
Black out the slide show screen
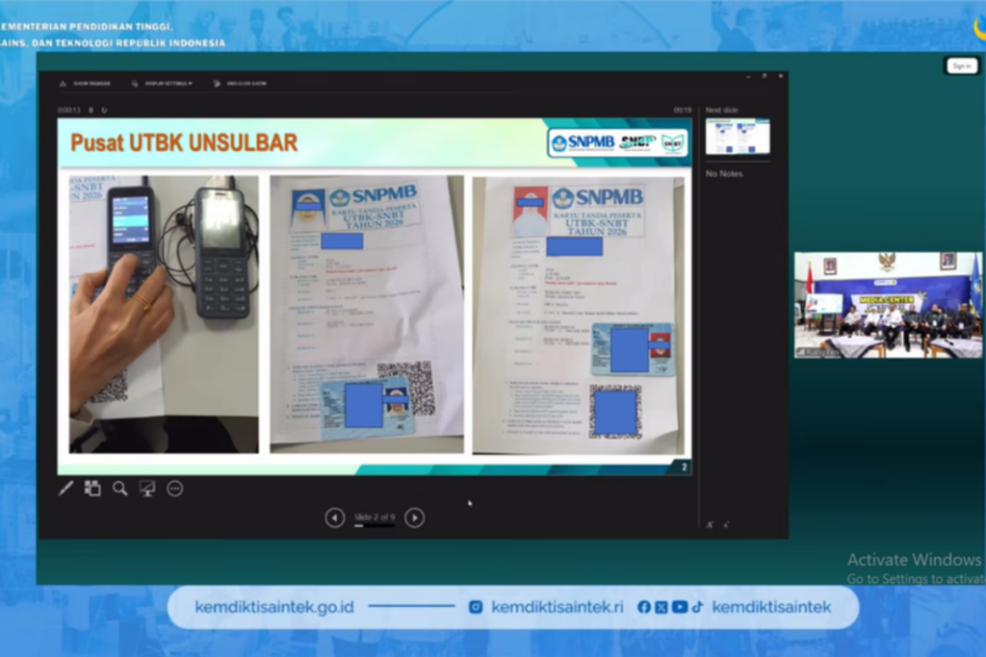pos(147,489)
